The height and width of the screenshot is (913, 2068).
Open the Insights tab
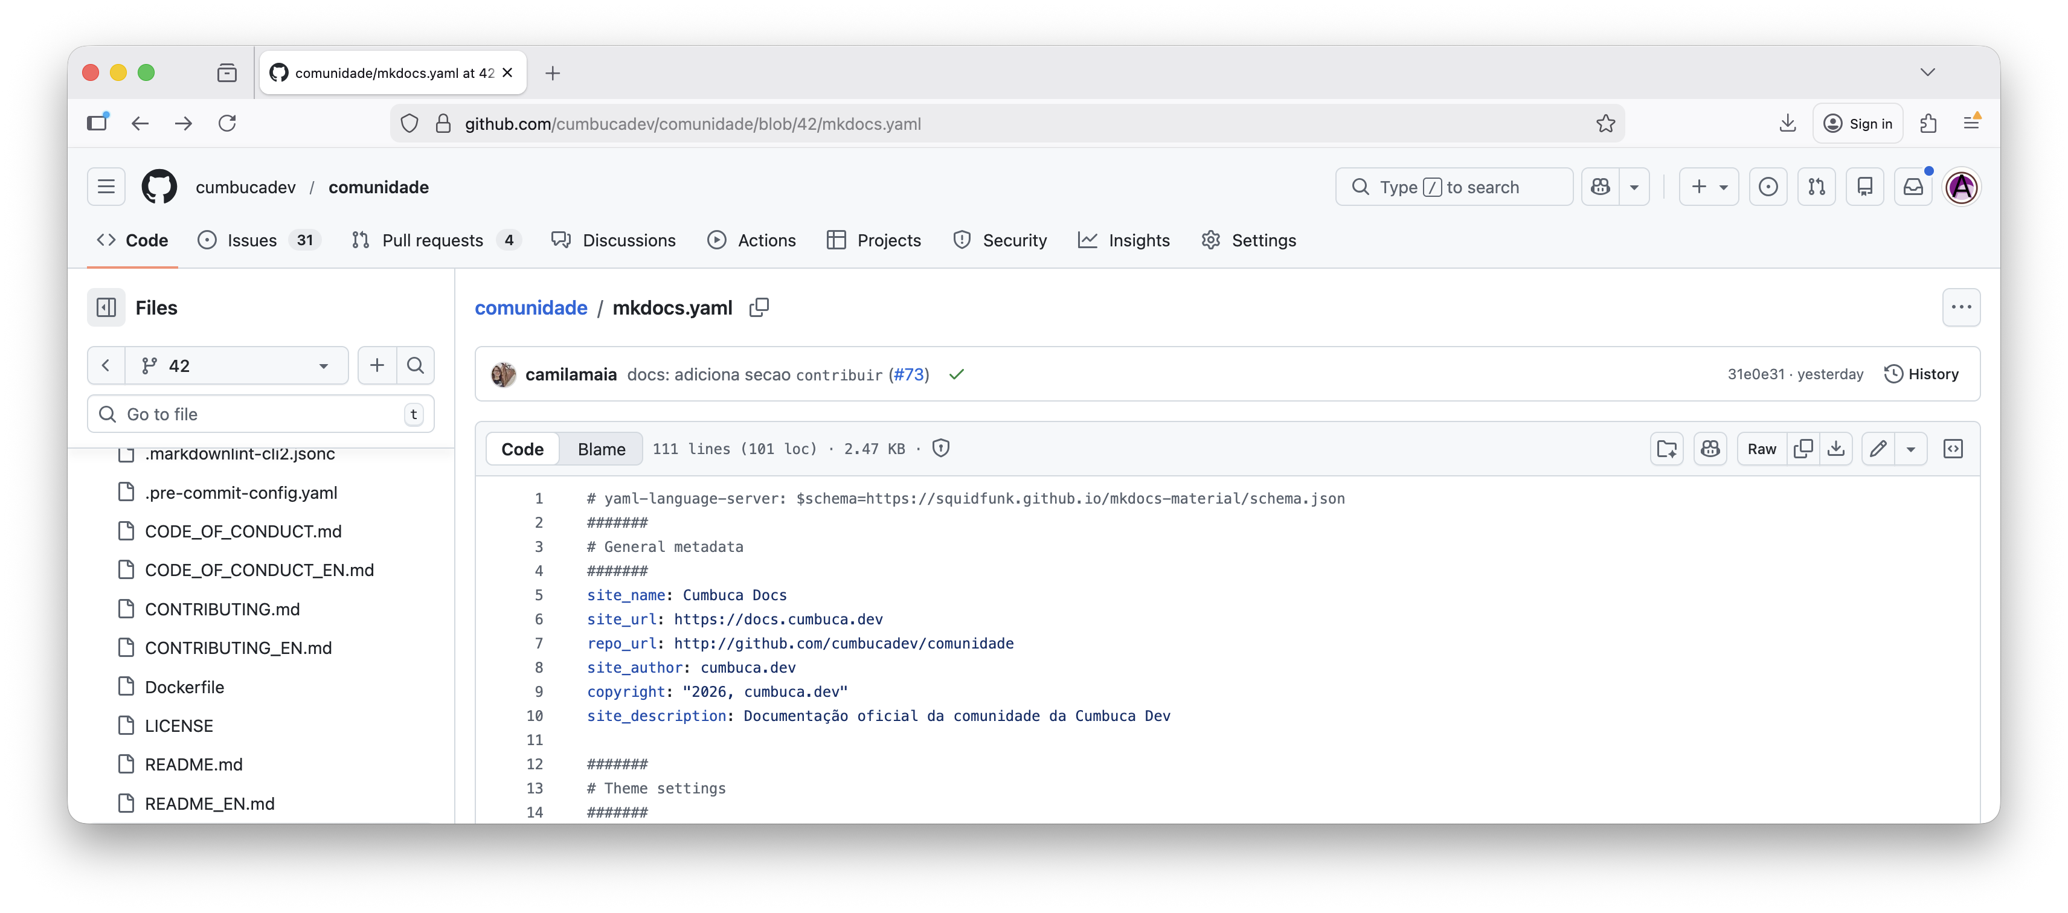[x=1124, y=240]
